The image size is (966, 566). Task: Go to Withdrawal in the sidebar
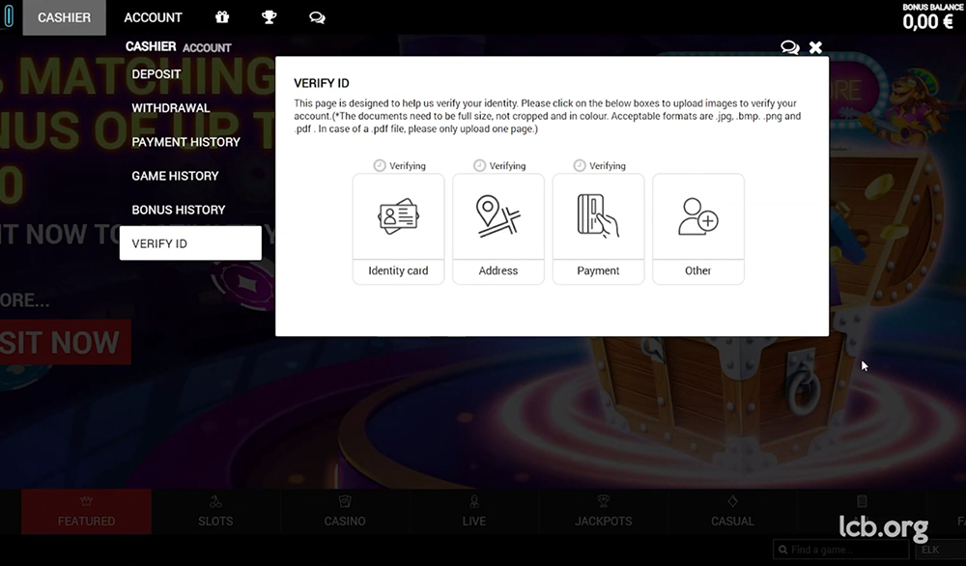[x=171, y=108]
